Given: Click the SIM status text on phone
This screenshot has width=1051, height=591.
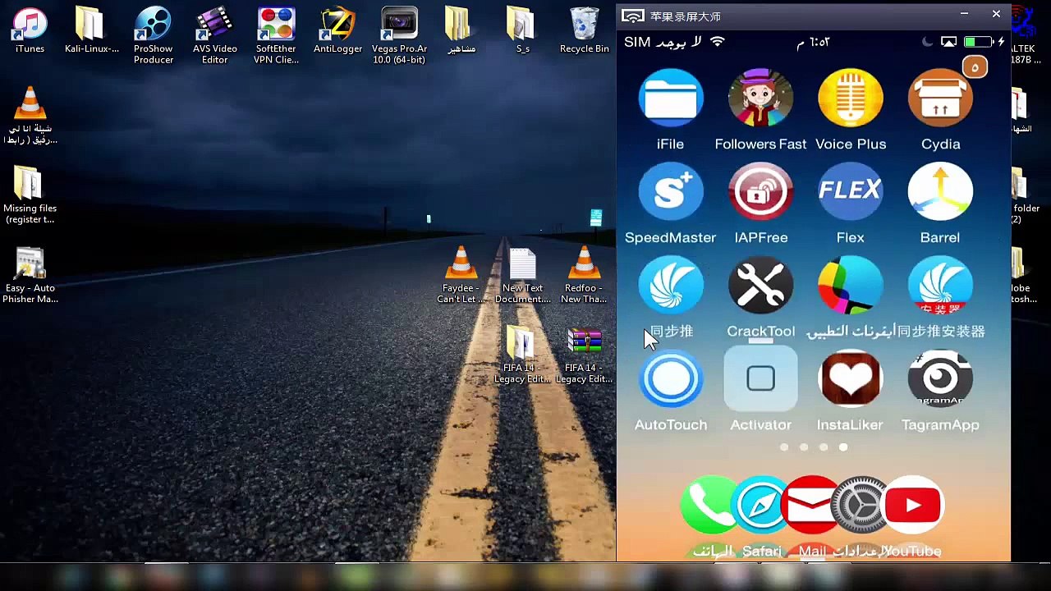Looking at the screenshot, I should tap(663, 42).
